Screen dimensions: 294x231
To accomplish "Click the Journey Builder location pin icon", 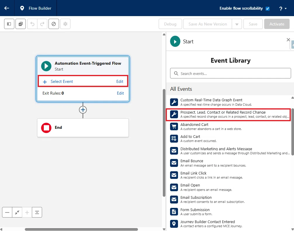I will coord(174,224).
